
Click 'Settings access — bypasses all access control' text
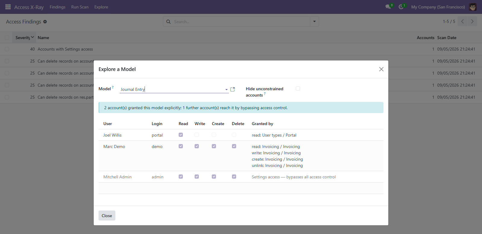[x=294, y=177]
